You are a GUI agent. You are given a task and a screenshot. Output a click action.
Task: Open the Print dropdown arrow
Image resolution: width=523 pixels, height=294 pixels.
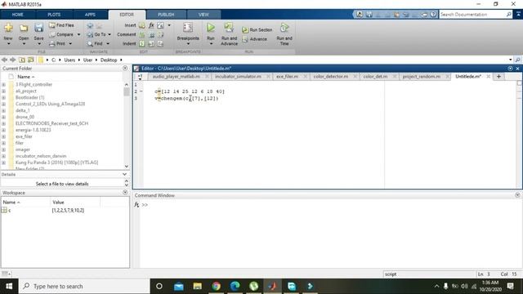[x=70, y=43]
